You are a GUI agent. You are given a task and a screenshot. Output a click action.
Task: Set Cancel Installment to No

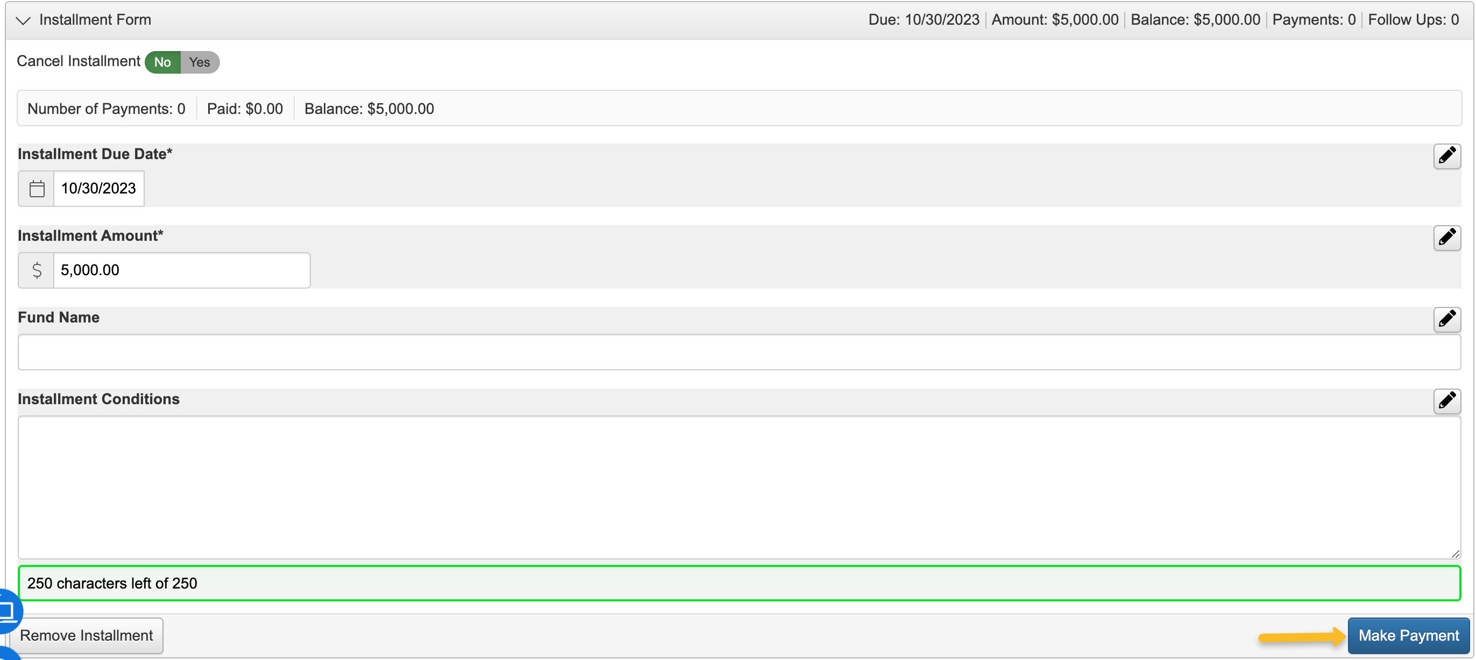tap(162, 62)
